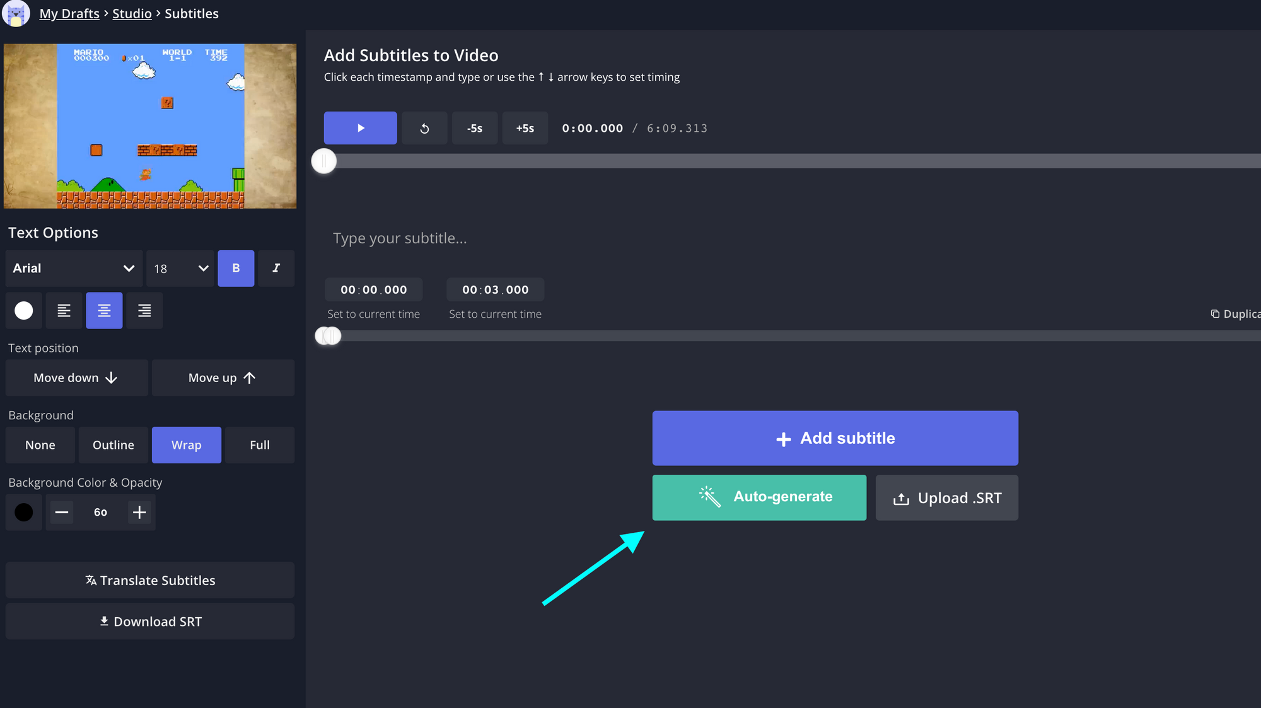
Task: Align subtitle text right
Action: tap(144, 310)
